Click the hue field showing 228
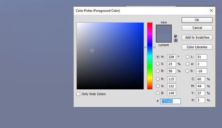Viewport: 222px width, 128px height. pos(171,57)
